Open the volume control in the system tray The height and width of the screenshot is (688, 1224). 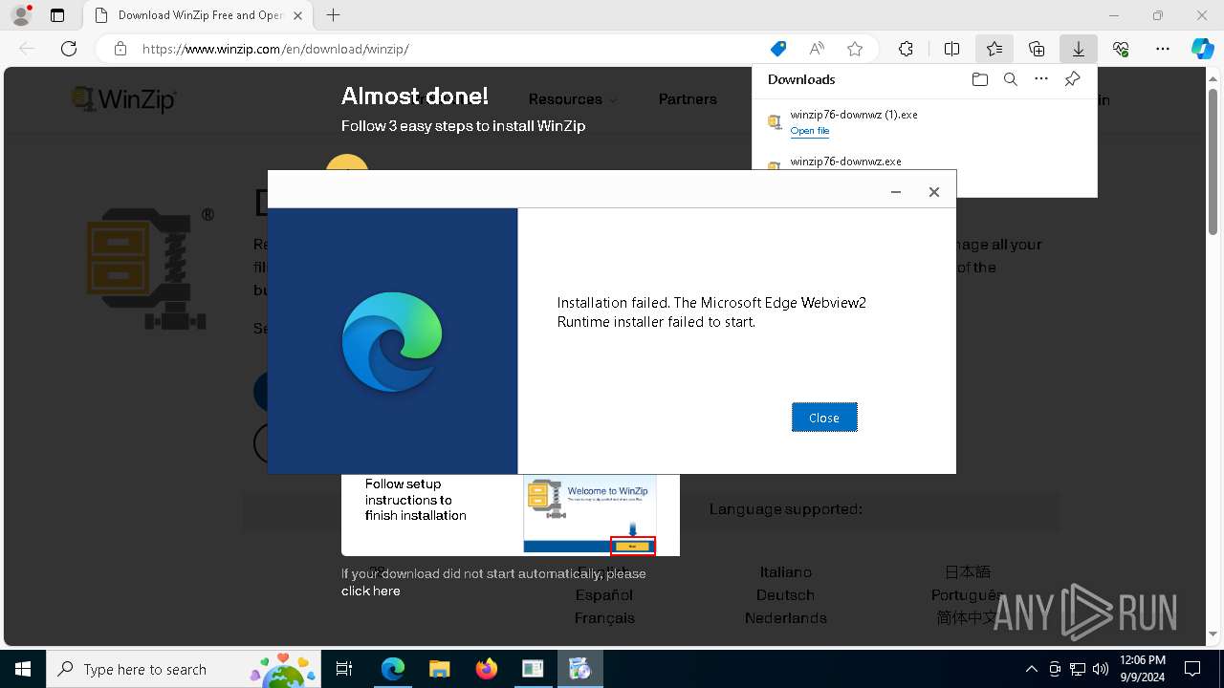tap(1101, 669)
